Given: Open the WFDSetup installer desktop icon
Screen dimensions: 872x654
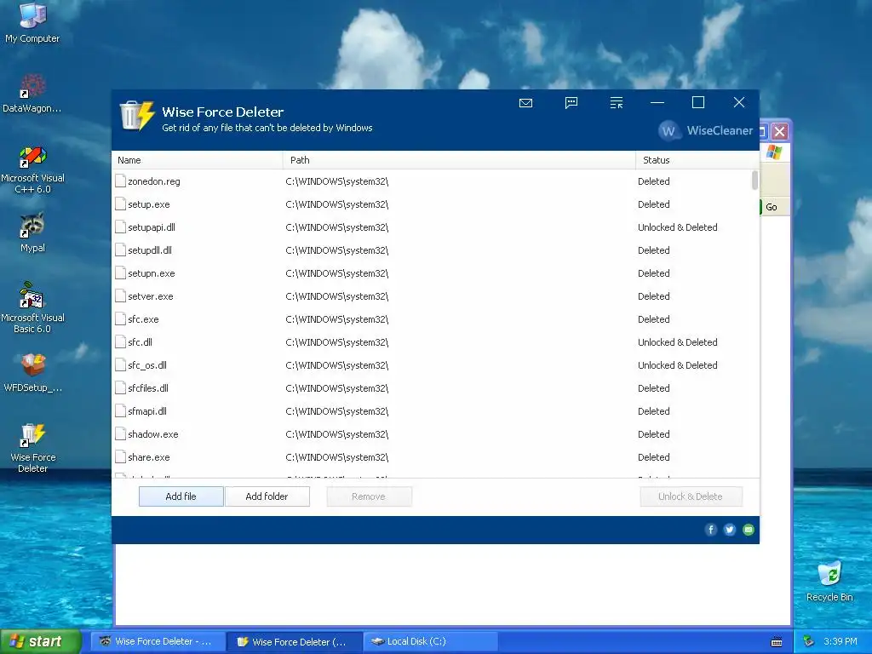Looking at the screenshot, I should [x=32, y=373].
